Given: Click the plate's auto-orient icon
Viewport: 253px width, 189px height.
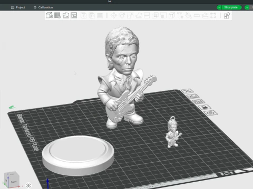Looking at the screenshot, I should coord(193,96).
